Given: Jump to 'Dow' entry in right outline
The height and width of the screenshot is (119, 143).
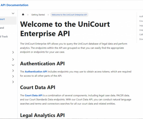Looking at the screenshot, I should click(x=141, y=39).
